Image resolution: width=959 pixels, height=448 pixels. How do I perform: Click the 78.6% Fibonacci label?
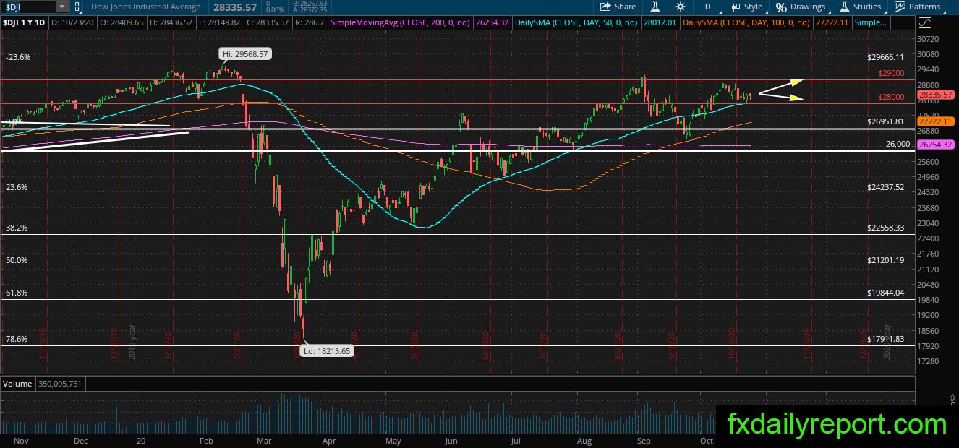coord(17,339)
